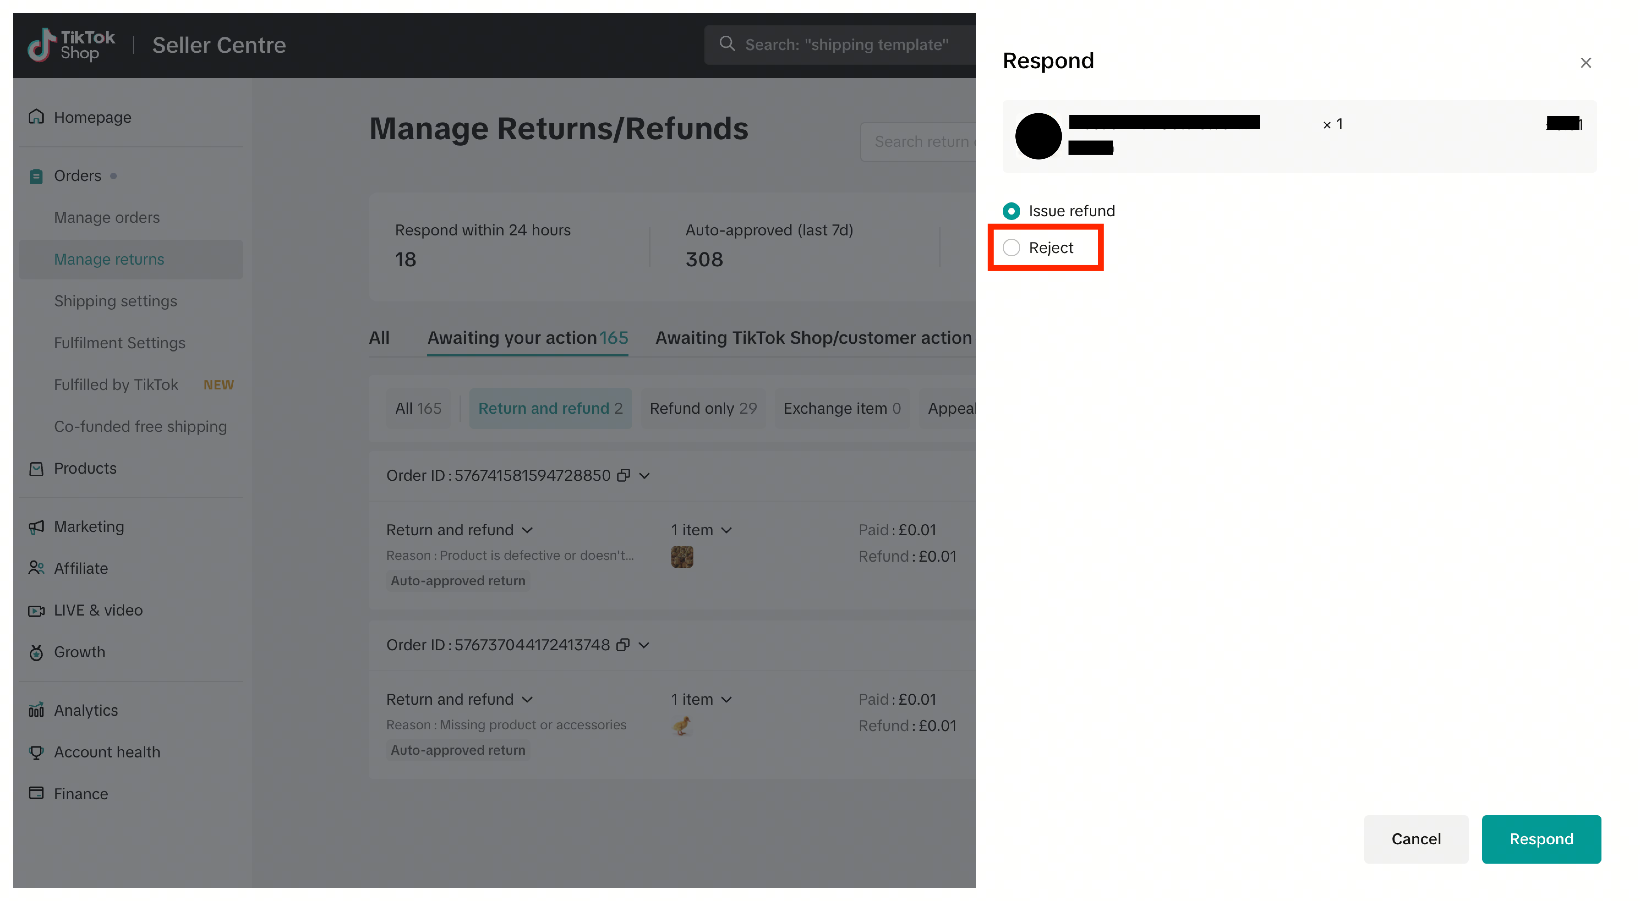Screen dimensions: 1640x901
Task: Open the Awaiting your action tab
Action: tap(527, 338)
